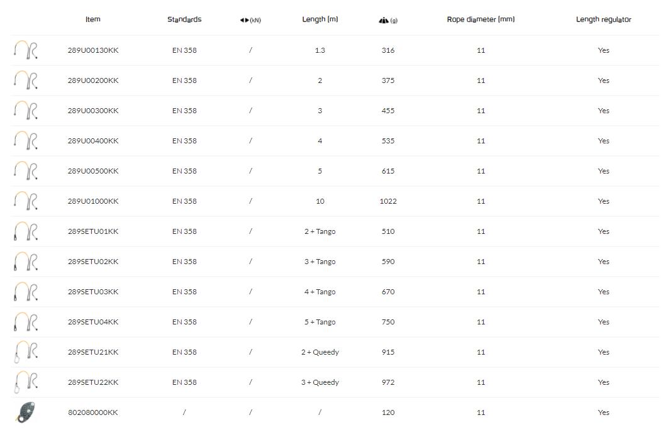Image resolution: width=661 pixels, height=437 pixels.
Task: Click the Rope diameter [mm] header
Action: click(480, 19)
